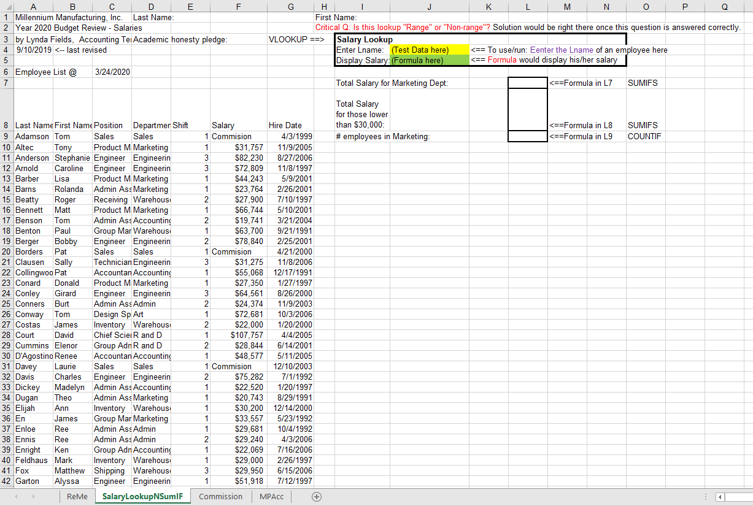Click '<==Formula in L8' note
The image size is (753, 506).
(x=581, y=125)
